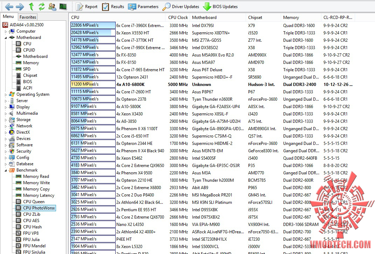Open the Memory Copy benchmark
The width and height of the screenshot is (375, 254).
(36, 189)
